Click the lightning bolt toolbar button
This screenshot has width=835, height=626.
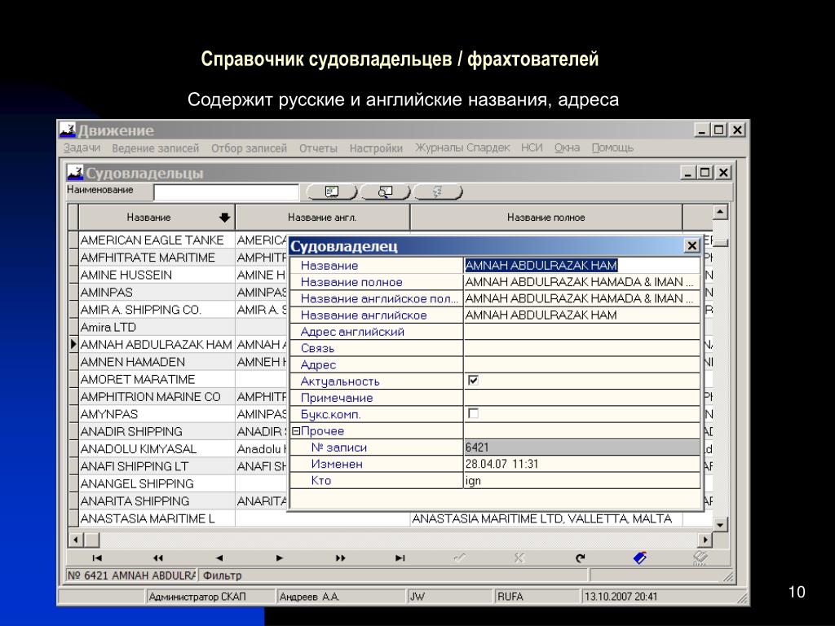click(x=437, y=192)
